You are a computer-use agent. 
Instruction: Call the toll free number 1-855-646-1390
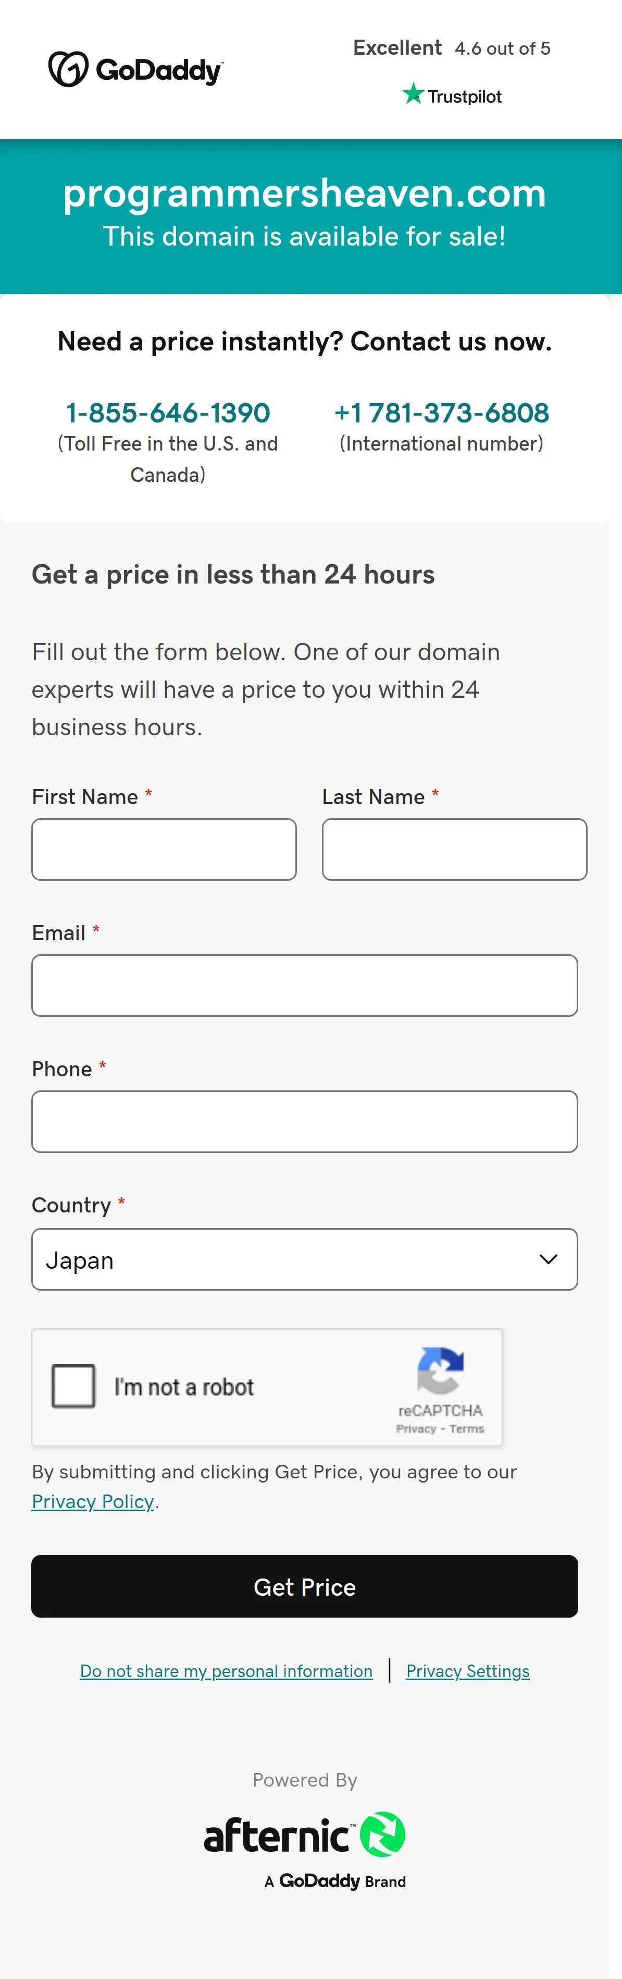tap(168, 414)
